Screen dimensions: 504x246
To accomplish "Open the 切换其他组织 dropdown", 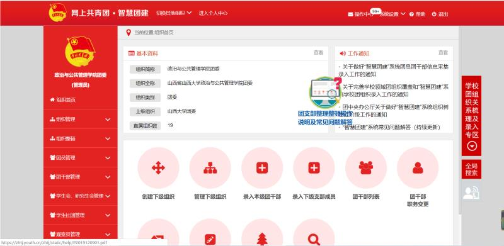I will coord(174,13).
